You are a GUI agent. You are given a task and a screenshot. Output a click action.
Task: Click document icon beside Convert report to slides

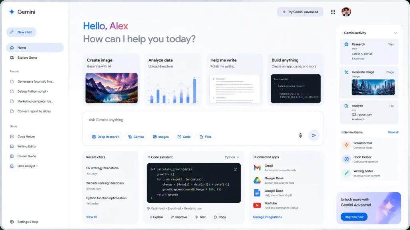pyautogui.click(x=12, y=111)
